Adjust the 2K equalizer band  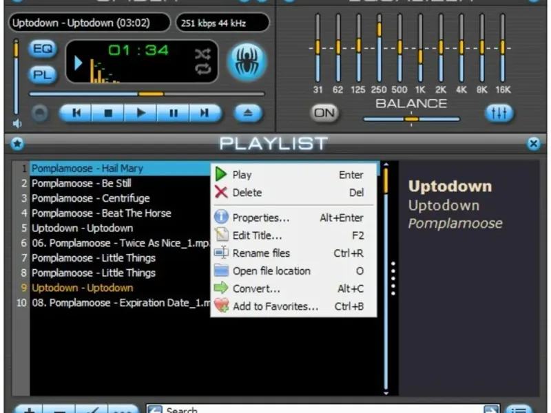point(441,47)
